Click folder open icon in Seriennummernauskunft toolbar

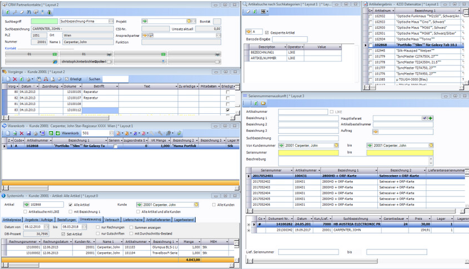(262, 103)
